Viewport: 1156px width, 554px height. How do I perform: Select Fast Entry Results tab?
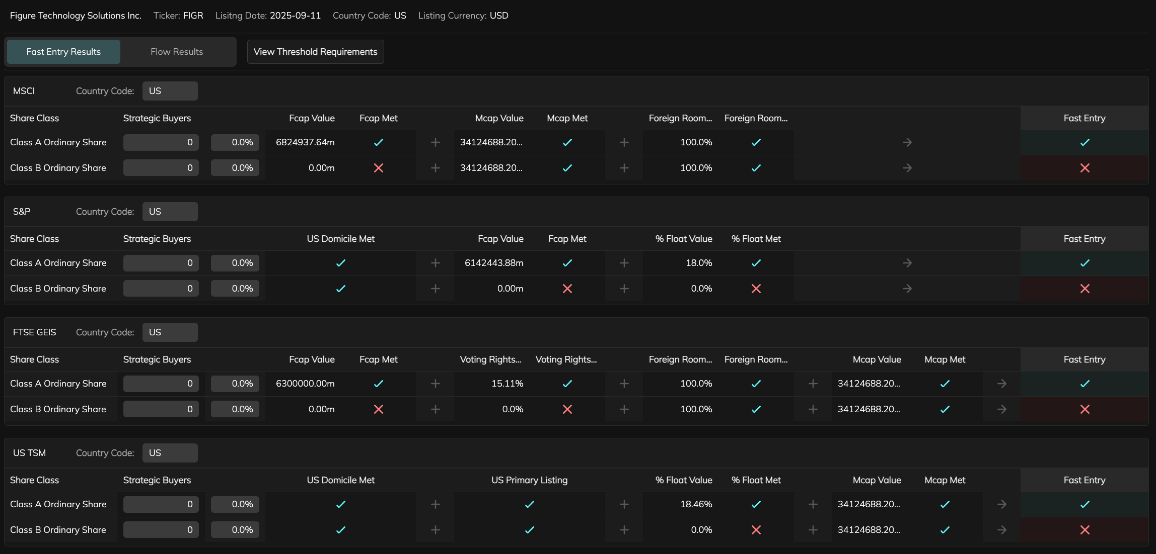[x=63, y=52]
